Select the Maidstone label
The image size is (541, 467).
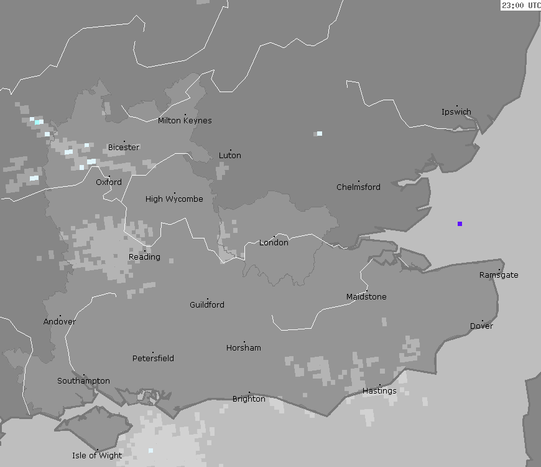[366, 296]
